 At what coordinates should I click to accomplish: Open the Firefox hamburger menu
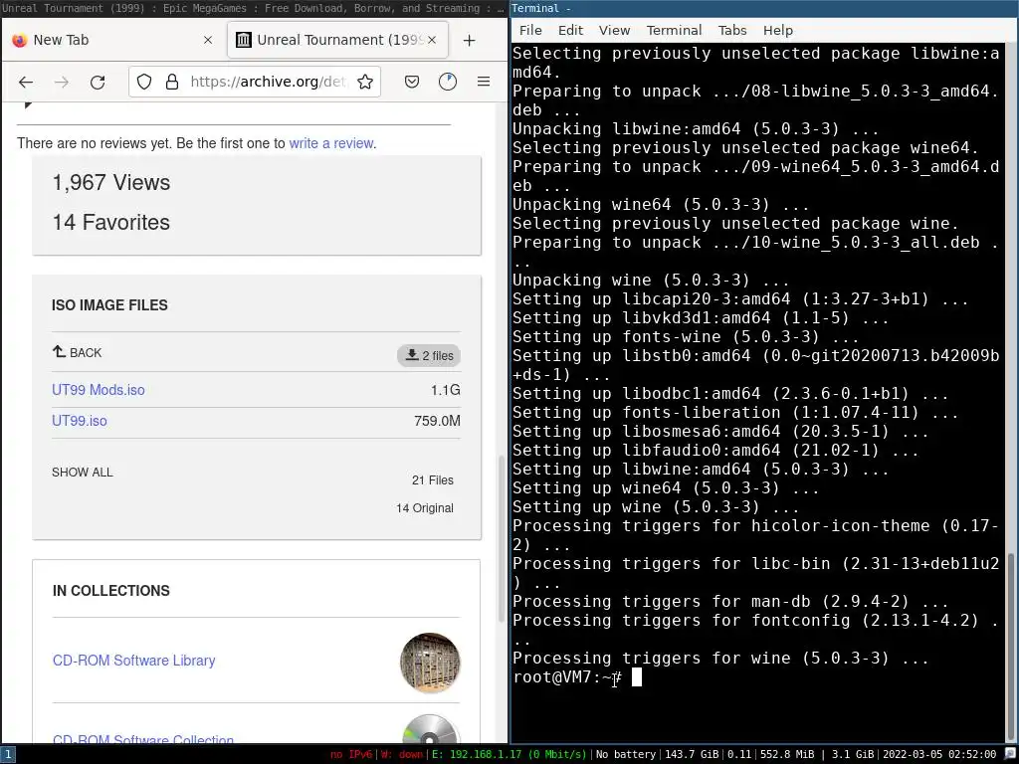point(484,82)
